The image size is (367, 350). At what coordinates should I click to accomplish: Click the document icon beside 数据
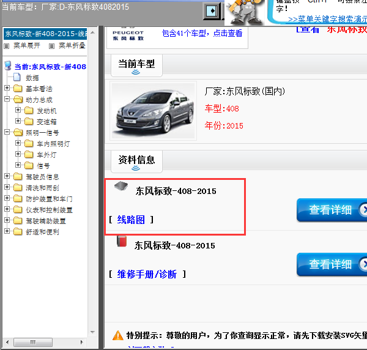click(17, 76)
